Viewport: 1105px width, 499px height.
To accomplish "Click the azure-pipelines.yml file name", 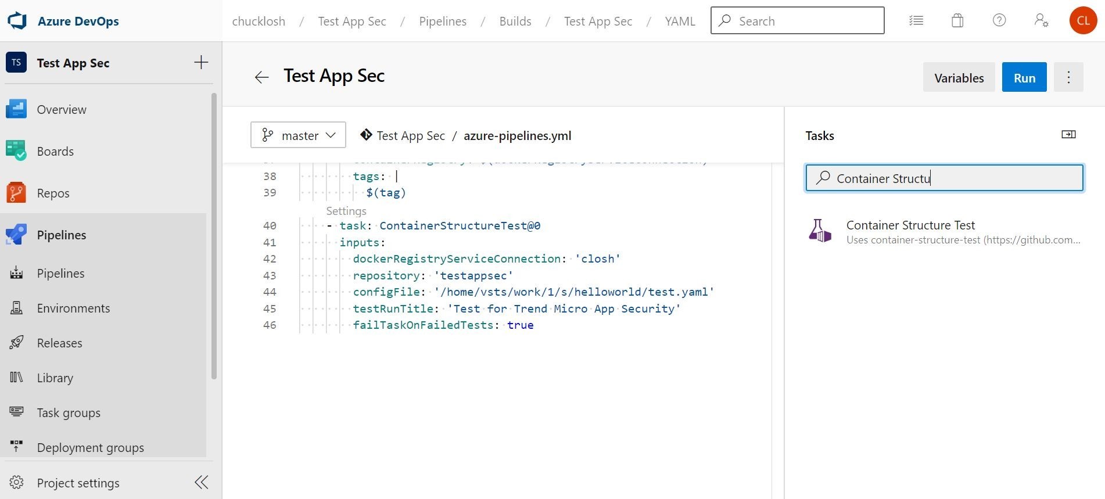I will [517, 135].
